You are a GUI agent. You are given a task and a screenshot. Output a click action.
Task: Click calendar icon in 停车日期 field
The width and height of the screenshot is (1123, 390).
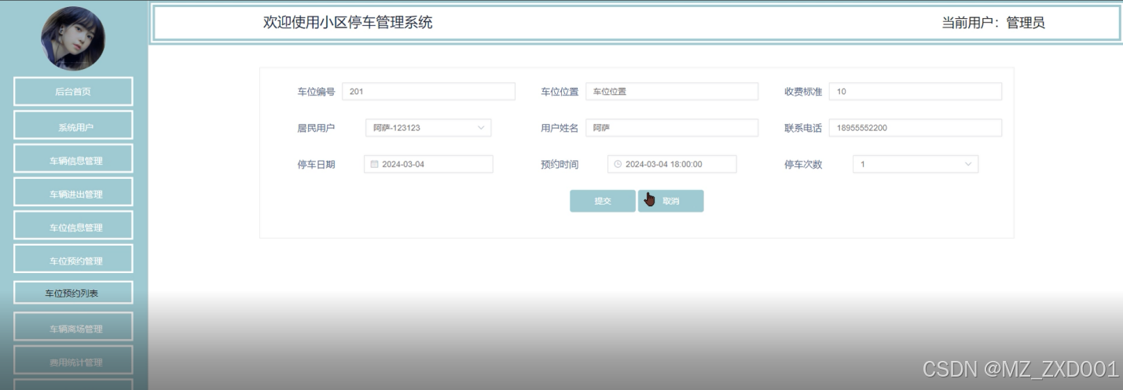pos(374,164)
